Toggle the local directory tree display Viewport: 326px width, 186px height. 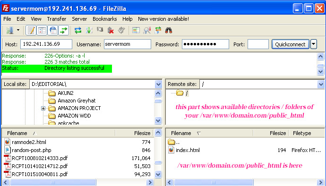pyautogui.click(x=42, y=30)
